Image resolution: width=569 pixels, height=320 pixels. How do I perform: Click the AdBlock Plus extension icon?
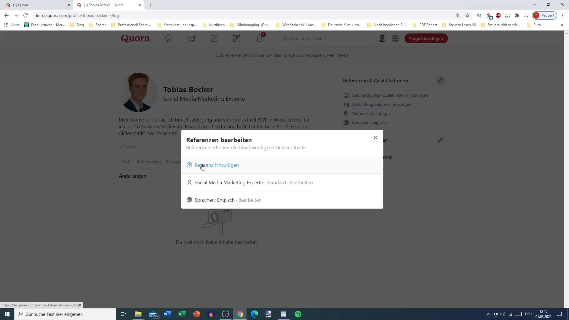pyautogui.click(x=498, y=15)
